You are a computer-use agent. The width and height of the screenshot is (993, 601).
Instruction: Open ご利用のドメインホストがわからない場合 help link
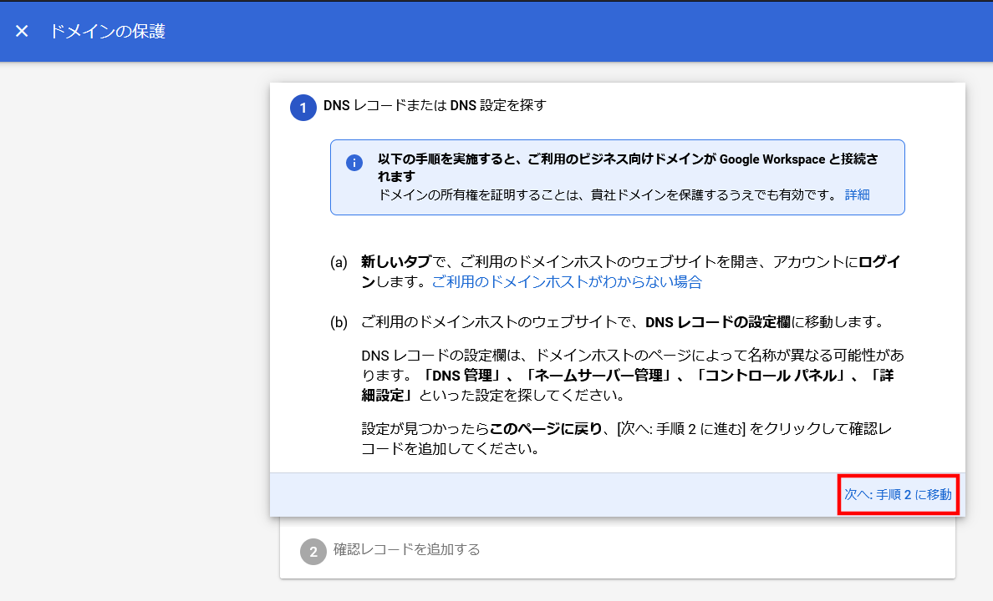pos(566,282)
